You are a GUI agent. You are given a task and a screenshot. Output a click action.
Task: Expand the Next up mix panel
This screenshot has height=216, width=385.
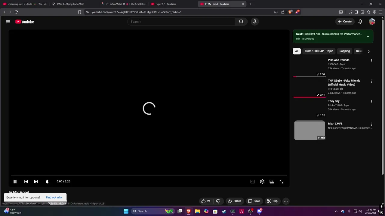coord(368,36)
